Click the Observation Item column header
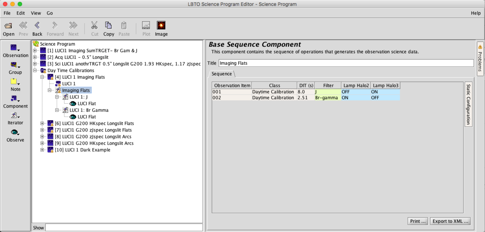The image size is (485, 232). coord(232,85)
